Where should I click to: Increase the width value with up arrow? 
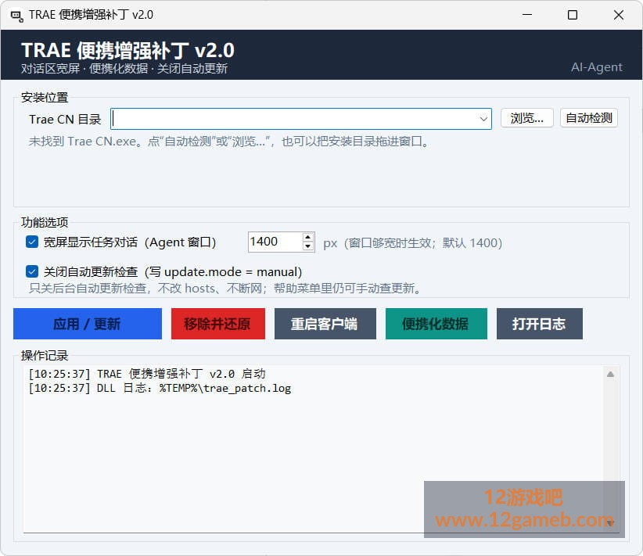(307, 238)
